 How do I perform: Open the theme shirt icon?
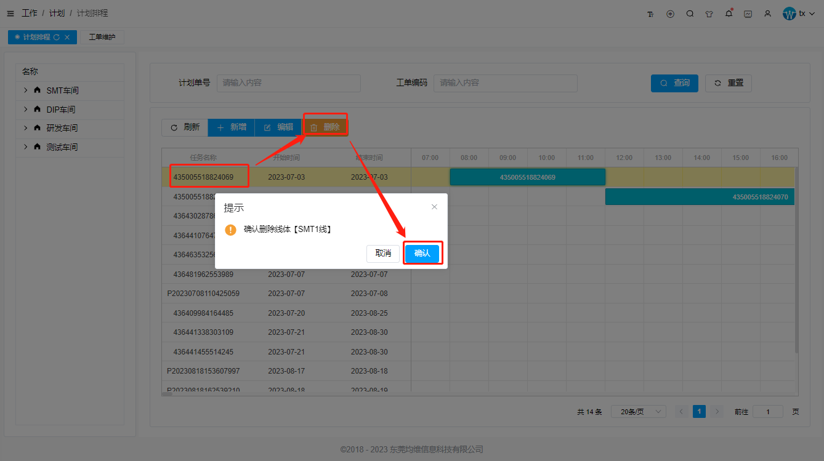pos(709,14)
